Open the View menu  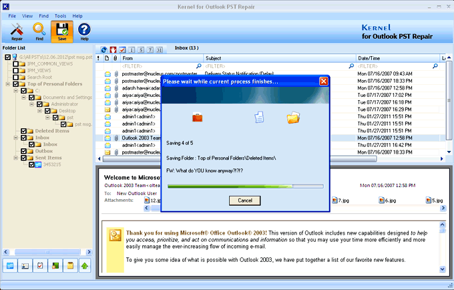[x=27, y=16]
